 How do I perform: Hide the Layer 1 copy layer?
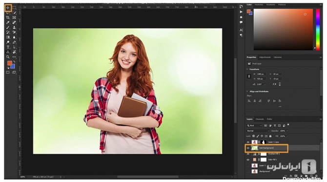click(x=248, y=142)
